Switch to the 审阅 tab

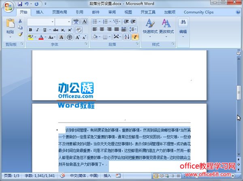pyautogui.click(x=112, y=12)
